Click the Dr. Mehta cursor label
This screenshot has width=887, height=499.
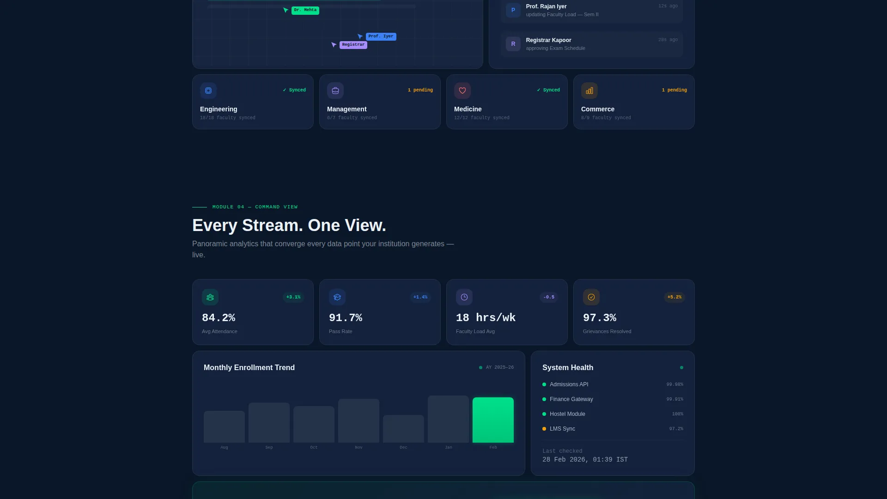tap(305, 10)
